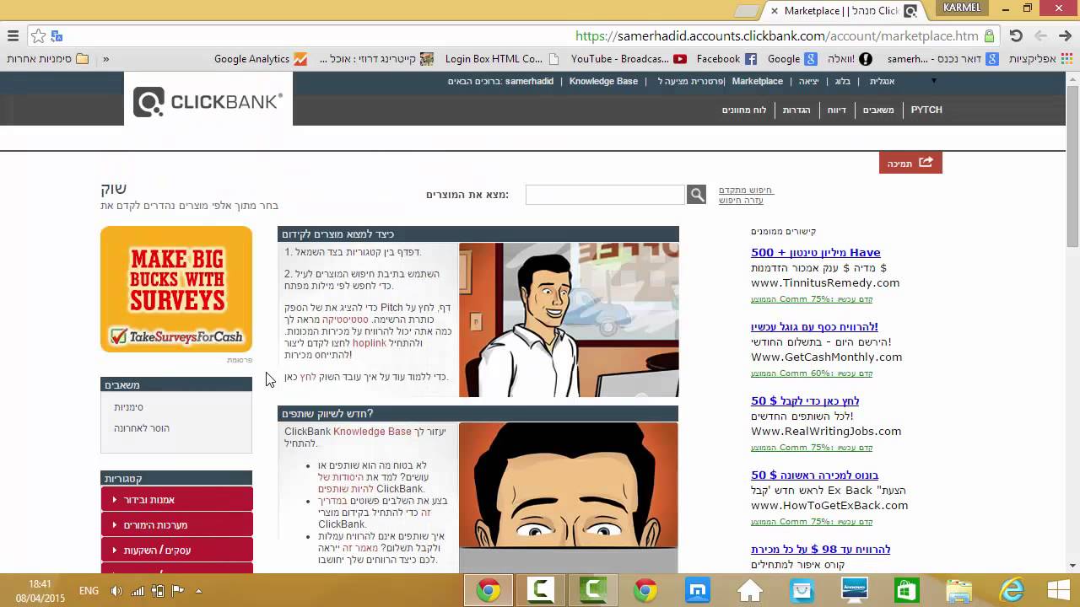Close the Marketplace browser tab

[774, 11]
